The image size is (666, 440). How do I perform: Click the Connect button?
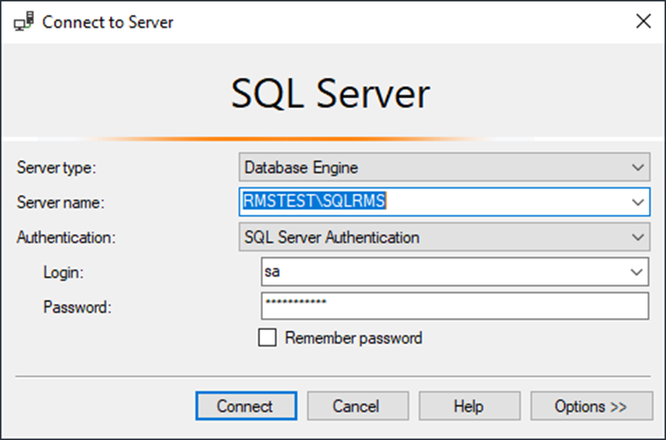tap(247, 406)
